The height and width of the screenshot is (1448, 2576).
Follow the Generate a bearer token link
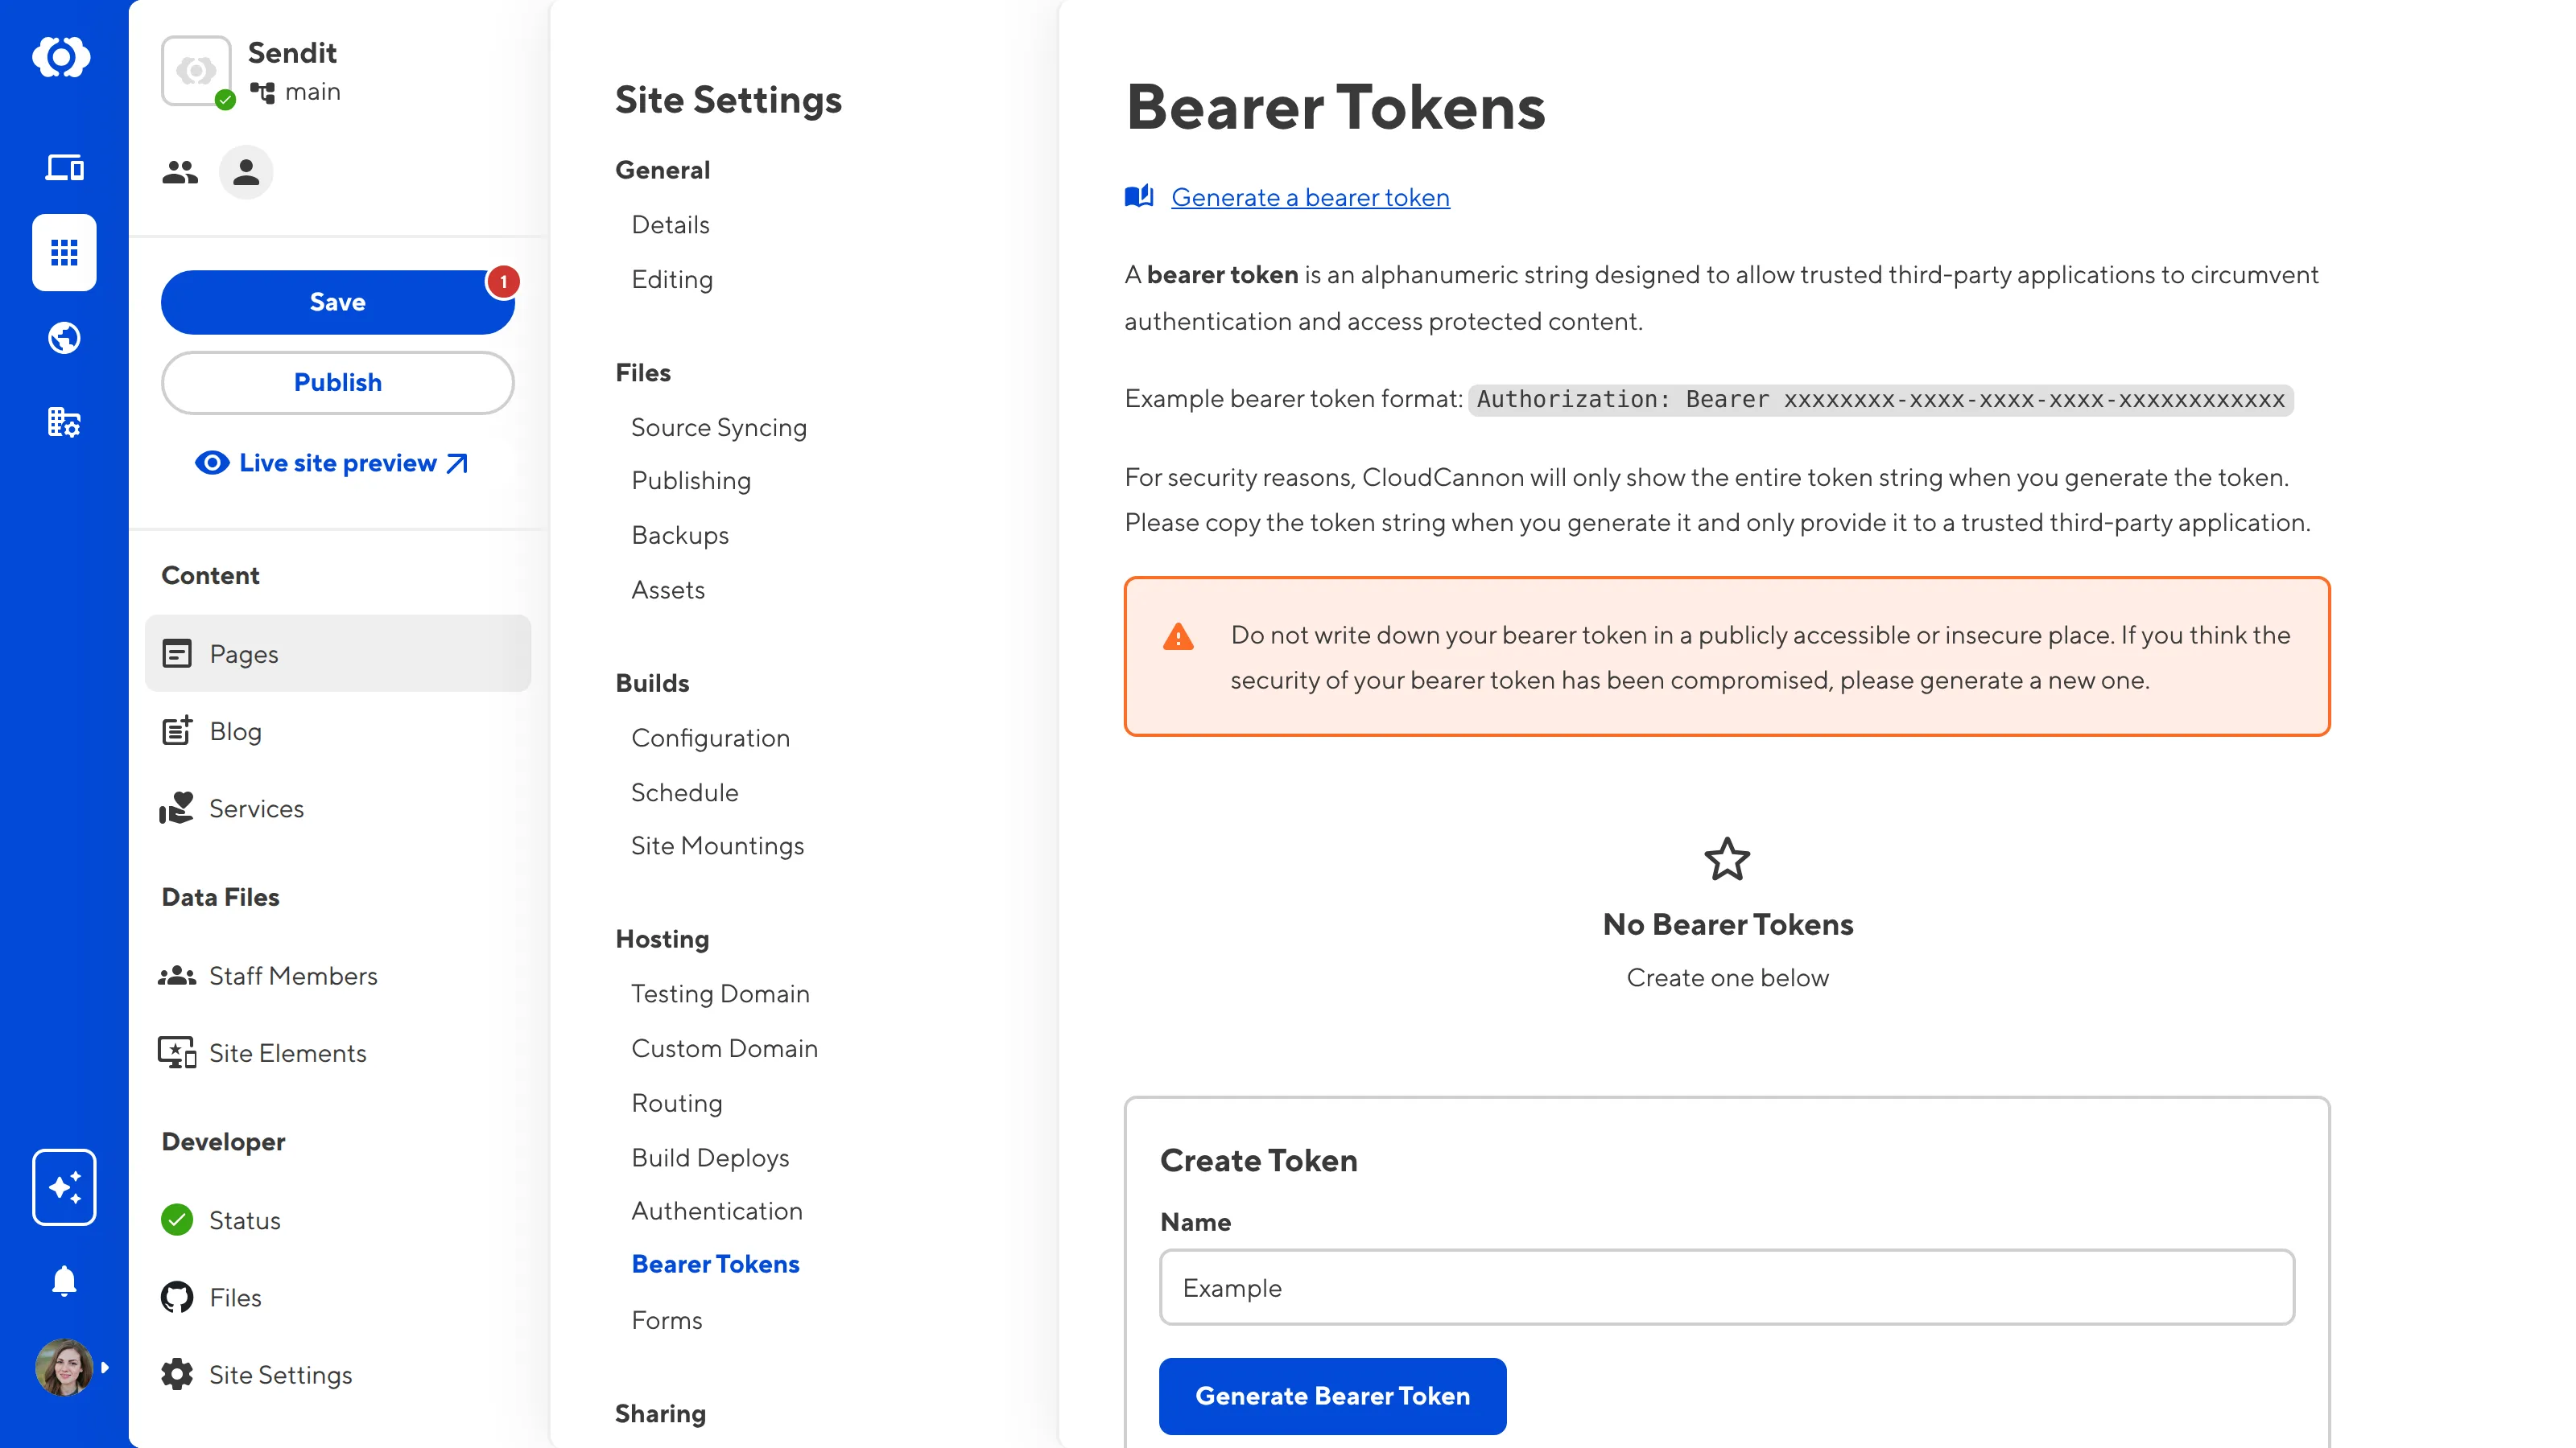(1309, 198)
